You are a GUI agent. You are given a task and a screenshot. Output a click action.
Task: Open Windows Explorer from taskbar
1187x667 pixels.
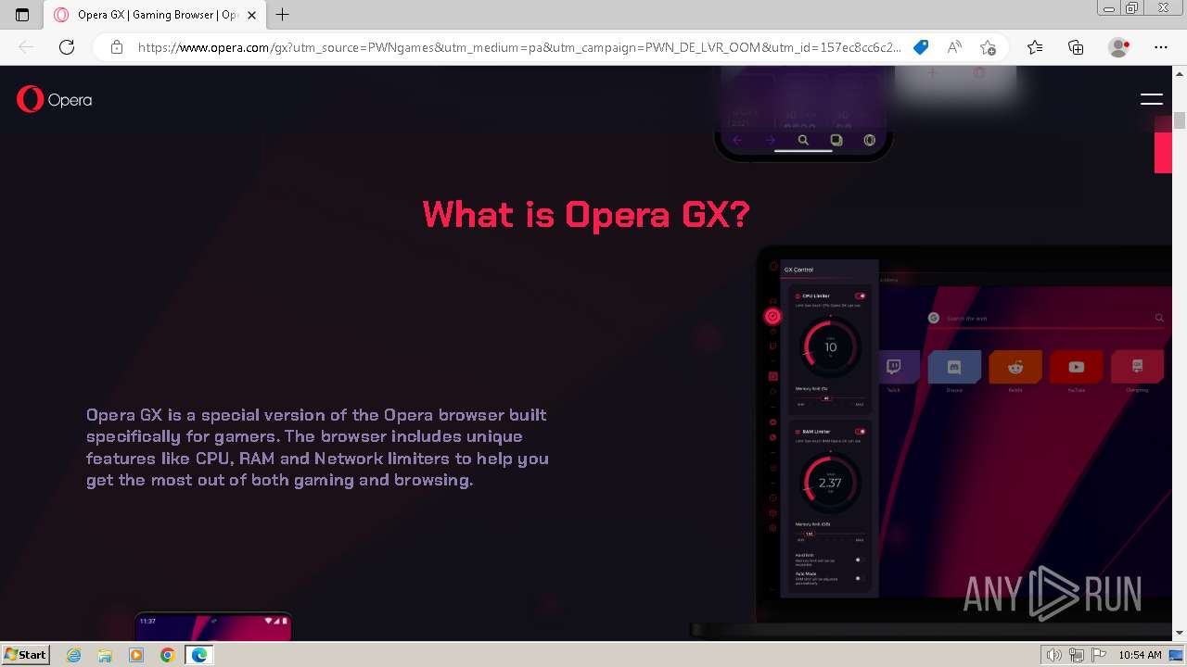105,655
